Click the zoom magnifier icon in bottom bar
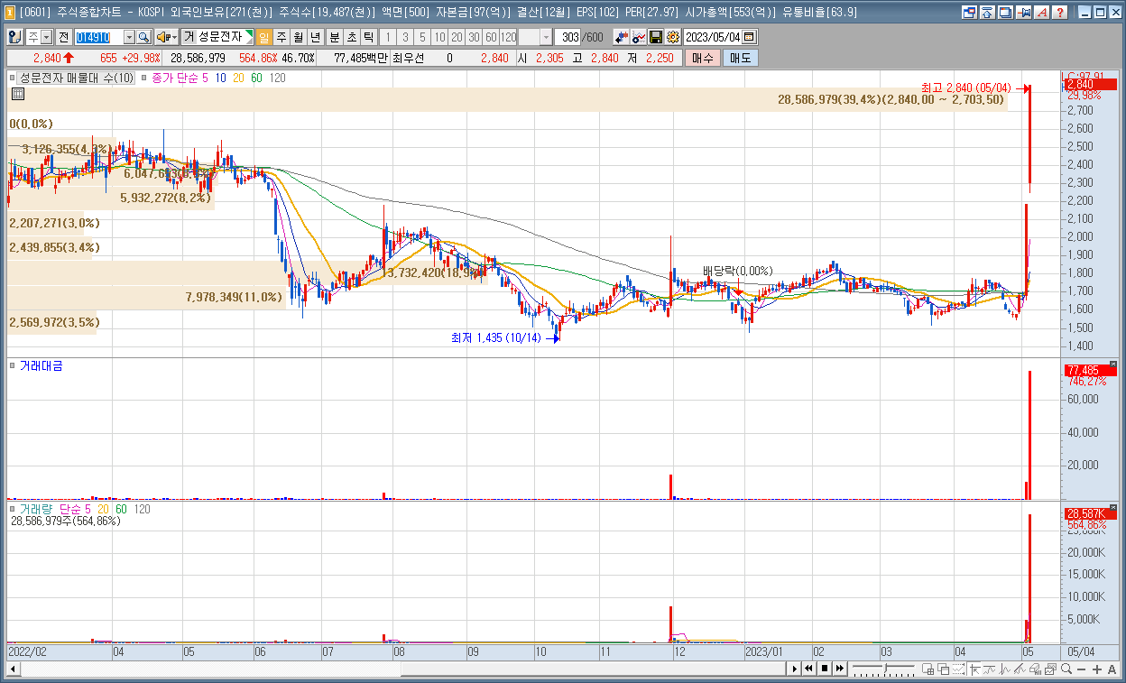Image resolution: width=1126 pixels, height=683 pixels. pos(1066,669)
